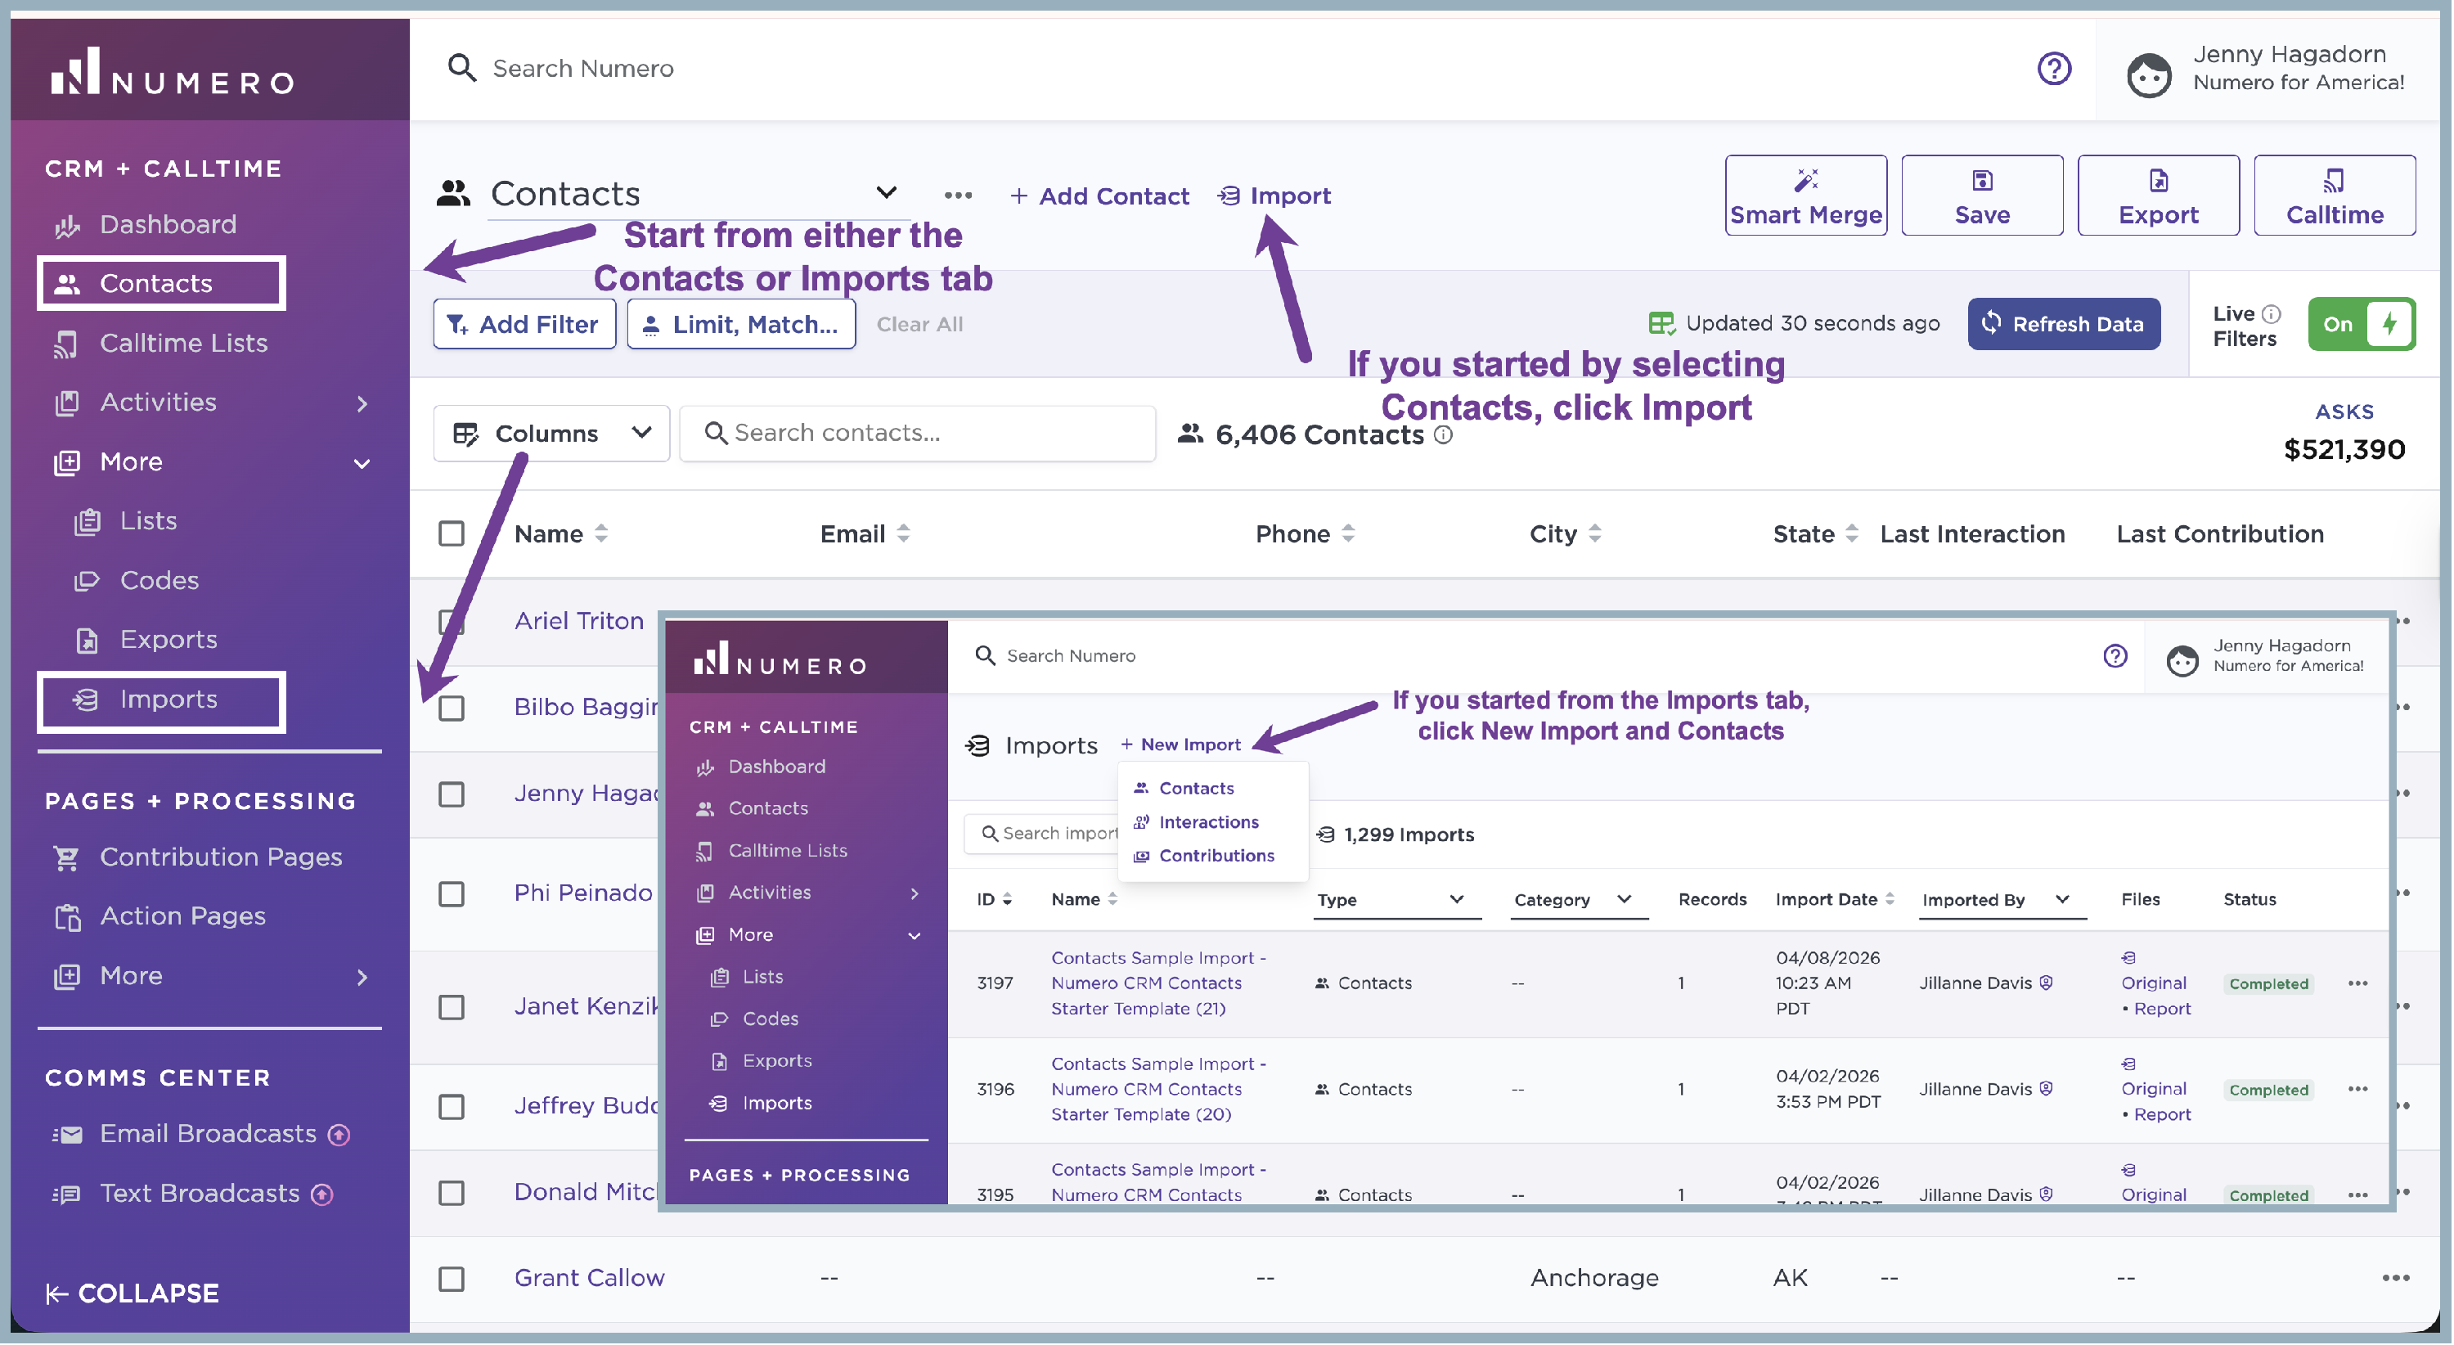Screen dimensions: 2454x1345
Task: Click the Search contacts input field
Action: click(919, 434)
